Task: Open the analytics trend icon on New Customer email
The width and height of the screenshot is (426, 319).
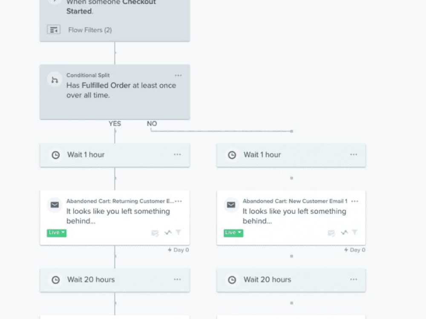Action: 344,233
